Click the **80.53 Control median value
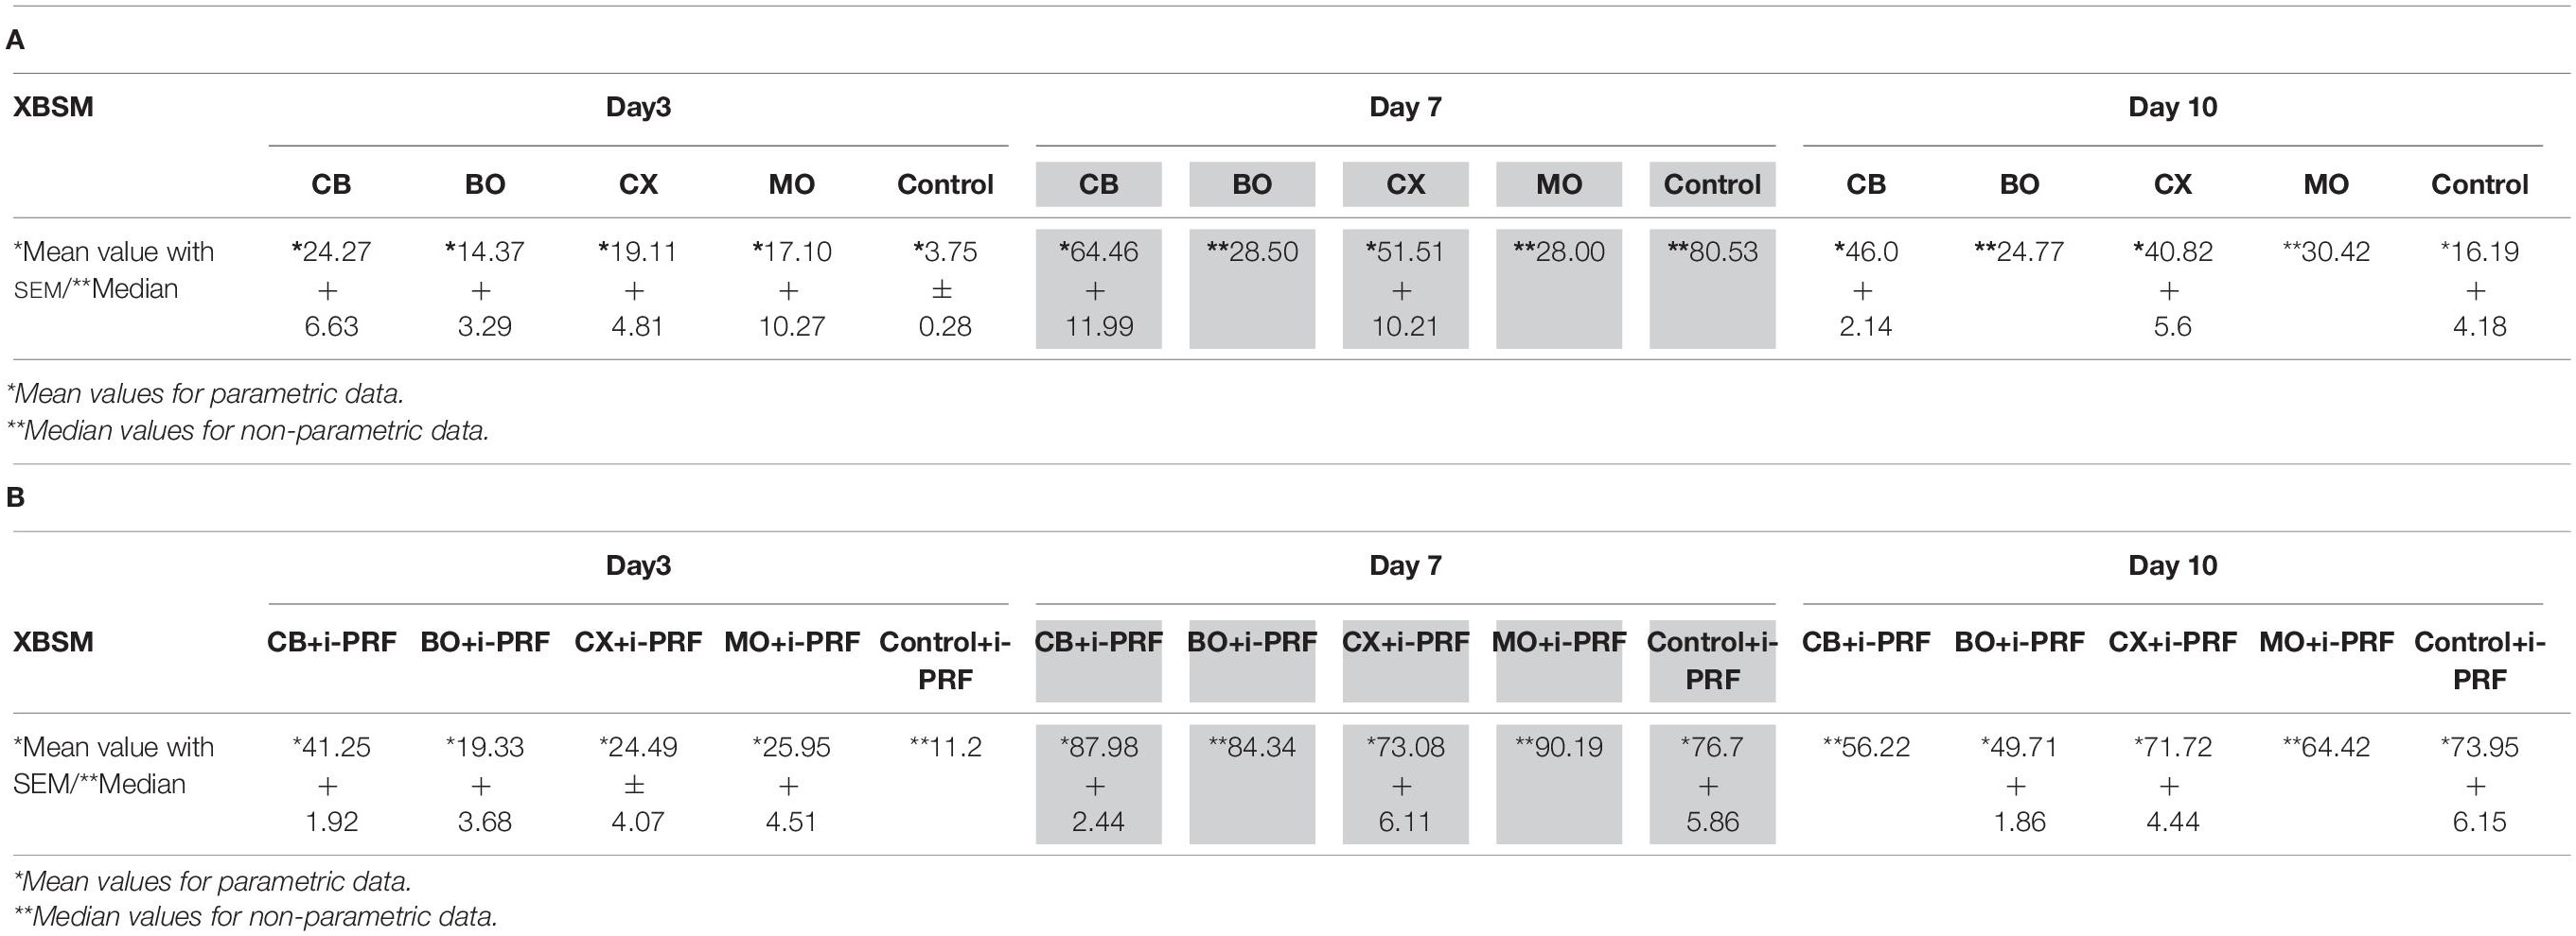2576x936 pixels. [1712, 251]
